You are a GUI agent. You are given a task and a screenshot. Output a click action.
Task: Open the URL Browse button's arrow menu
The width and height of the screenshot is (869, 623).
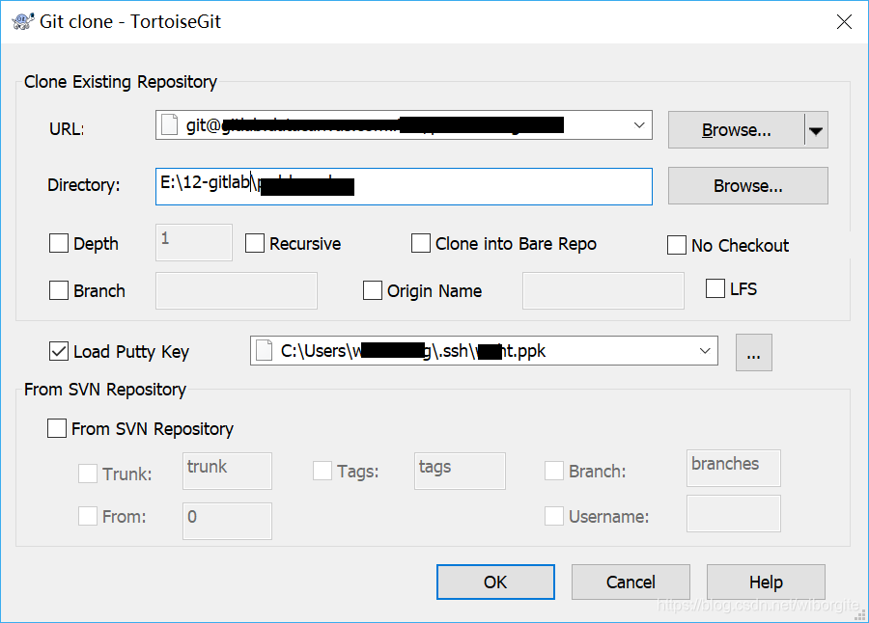coord(816,130)
